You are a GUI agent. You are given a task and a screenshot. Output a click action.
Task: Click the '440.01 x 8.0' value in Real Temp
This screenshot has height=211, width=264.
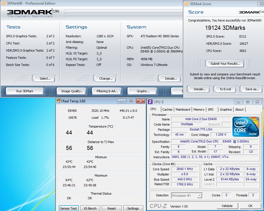coord(128,111)
